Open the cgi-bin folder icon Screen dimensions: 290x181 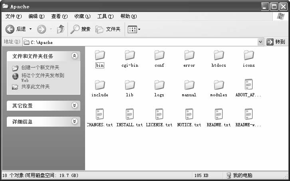(x=130, y=55)
